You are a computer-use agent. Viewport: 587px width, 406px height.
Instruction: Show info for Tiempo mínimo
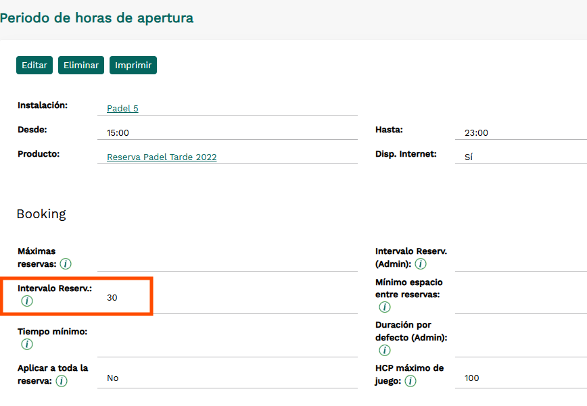[27, 345]
